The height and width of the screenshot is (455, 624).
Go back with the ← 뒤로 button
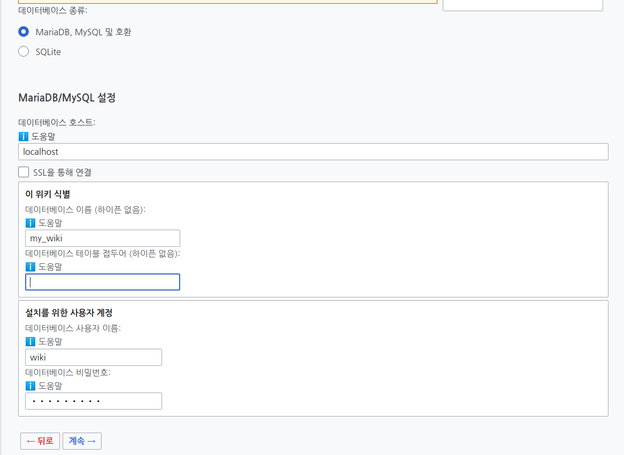click(40, 441)
